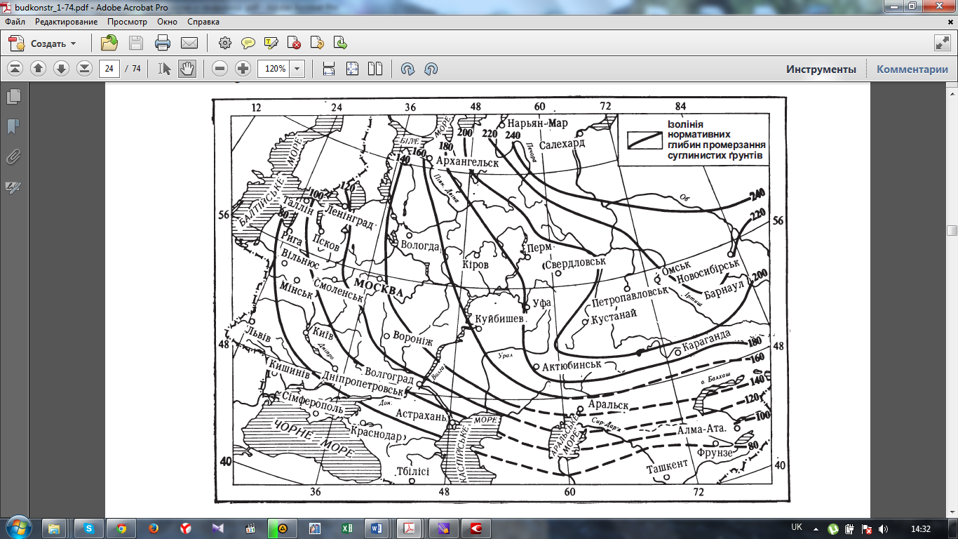
Task: Rotate the page clockwise
Action: coord(408,69)
